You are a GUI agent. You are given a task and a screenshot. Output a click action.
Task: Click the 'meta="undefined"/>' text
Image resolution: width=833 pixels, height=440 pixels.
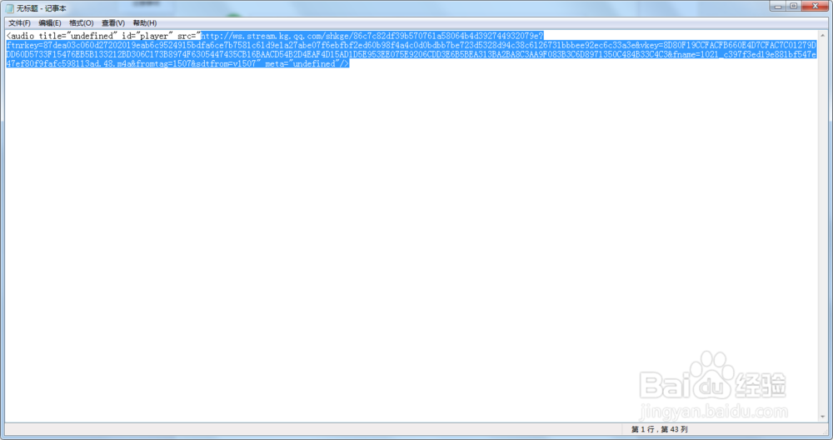(307, 64)
